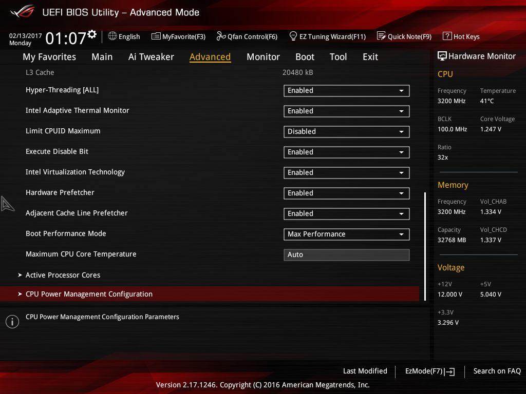Click the mouse pointer icon at left edge
This screenshot has width=526, height=394.
point(7,204)
